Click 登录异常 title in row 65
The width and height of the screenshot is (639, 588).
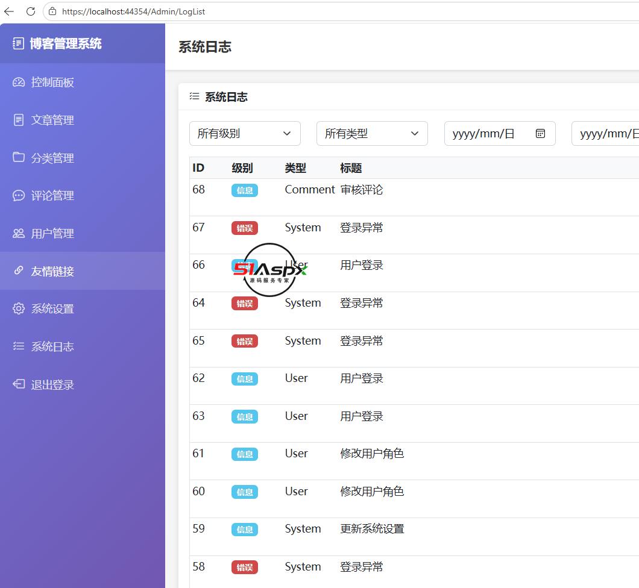tap(362, 340)
